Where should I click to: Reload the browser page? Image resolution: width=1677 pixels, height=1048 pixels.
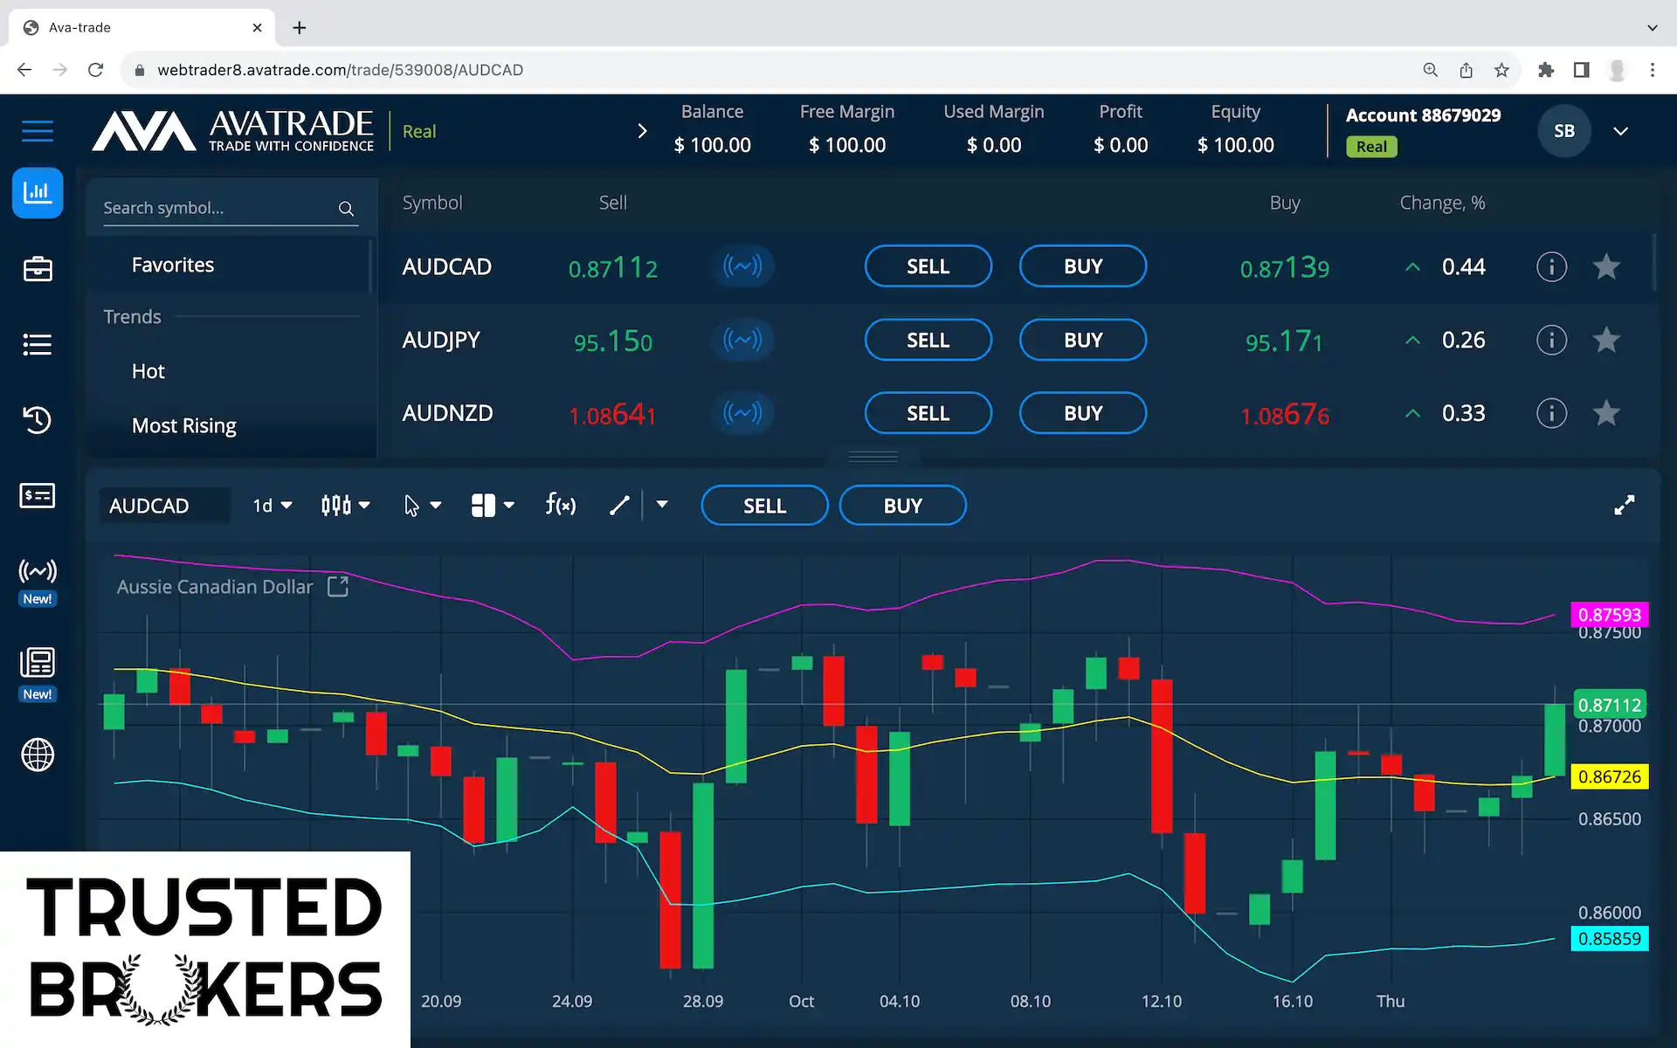point(96,70)
